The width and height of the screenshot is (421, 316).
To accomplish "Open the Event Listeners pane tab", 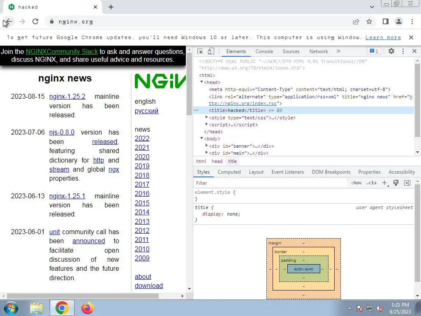I will pyautogui.click(x=287, y=172).
